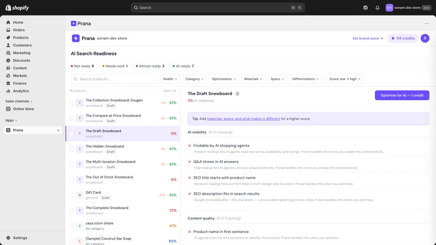
Task: Open the Differentiators filter dropdown
Action: tap(305, 79)
